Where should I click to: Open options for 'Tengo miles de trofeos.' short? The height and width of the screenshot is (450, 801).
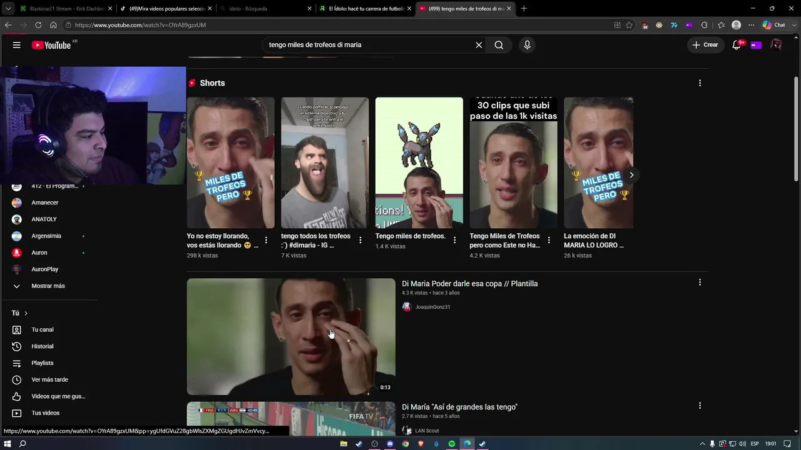point(454,240)
